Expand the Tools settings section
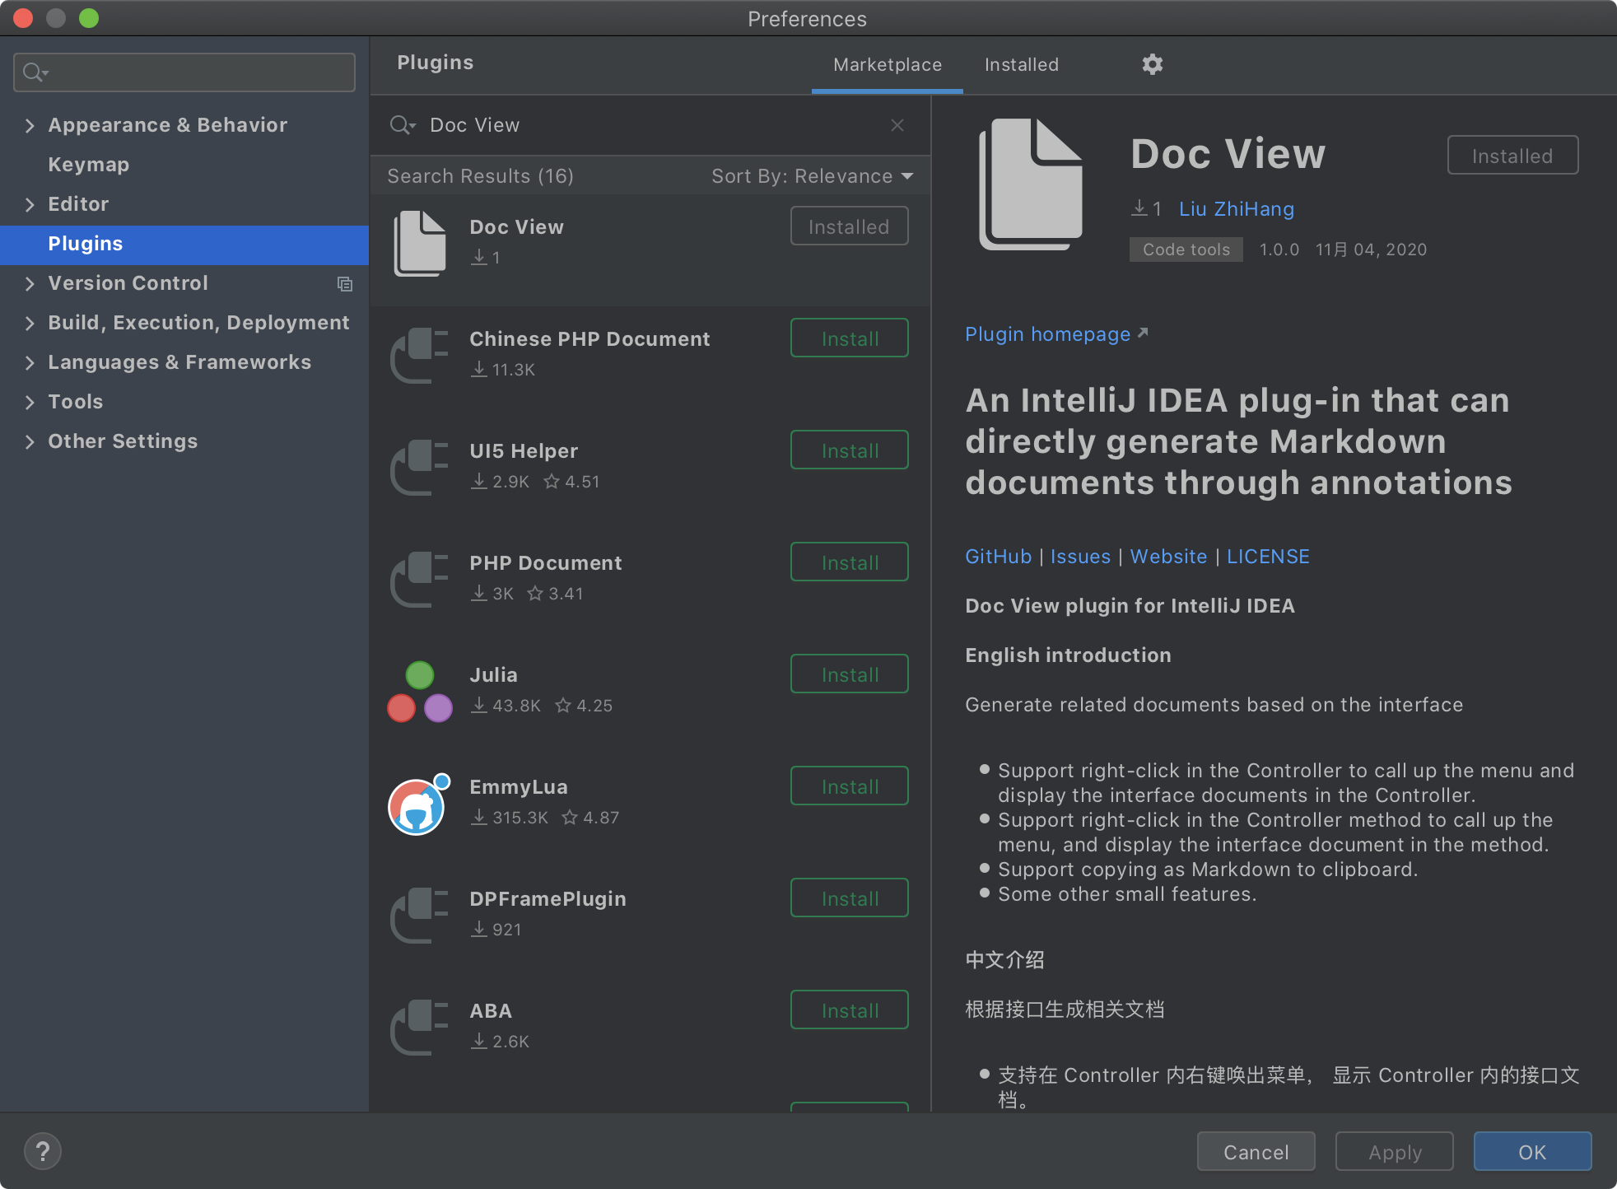Image resolution: width=1617 pixels, height=1189 pixels. click(30, 402)
